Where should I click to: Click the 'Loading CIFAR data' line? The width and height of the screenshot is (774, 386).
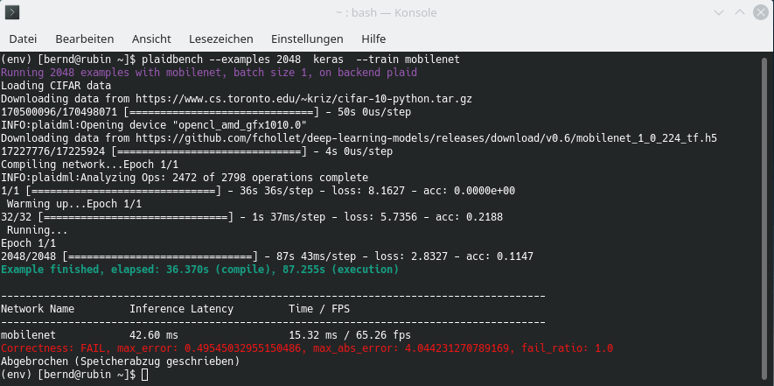(x=56, y=86)
